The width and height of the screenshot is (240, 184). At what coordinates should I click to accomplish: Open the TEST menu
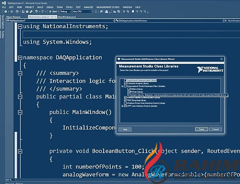[78, 7]
